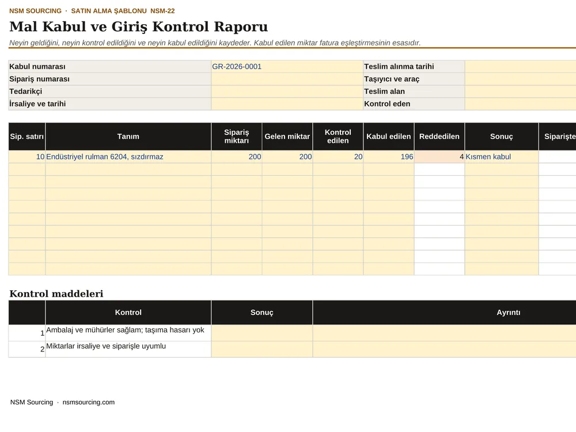The width and height of the screenshot is (576, 432).
Task: Select the result cell 'Kısmen kabul'
Action: click(502, 157)
